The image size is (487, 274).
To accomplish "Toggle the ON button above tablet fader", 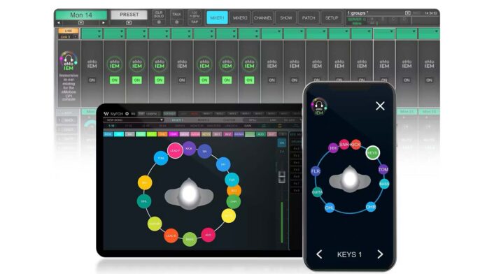I will (282, 143).
